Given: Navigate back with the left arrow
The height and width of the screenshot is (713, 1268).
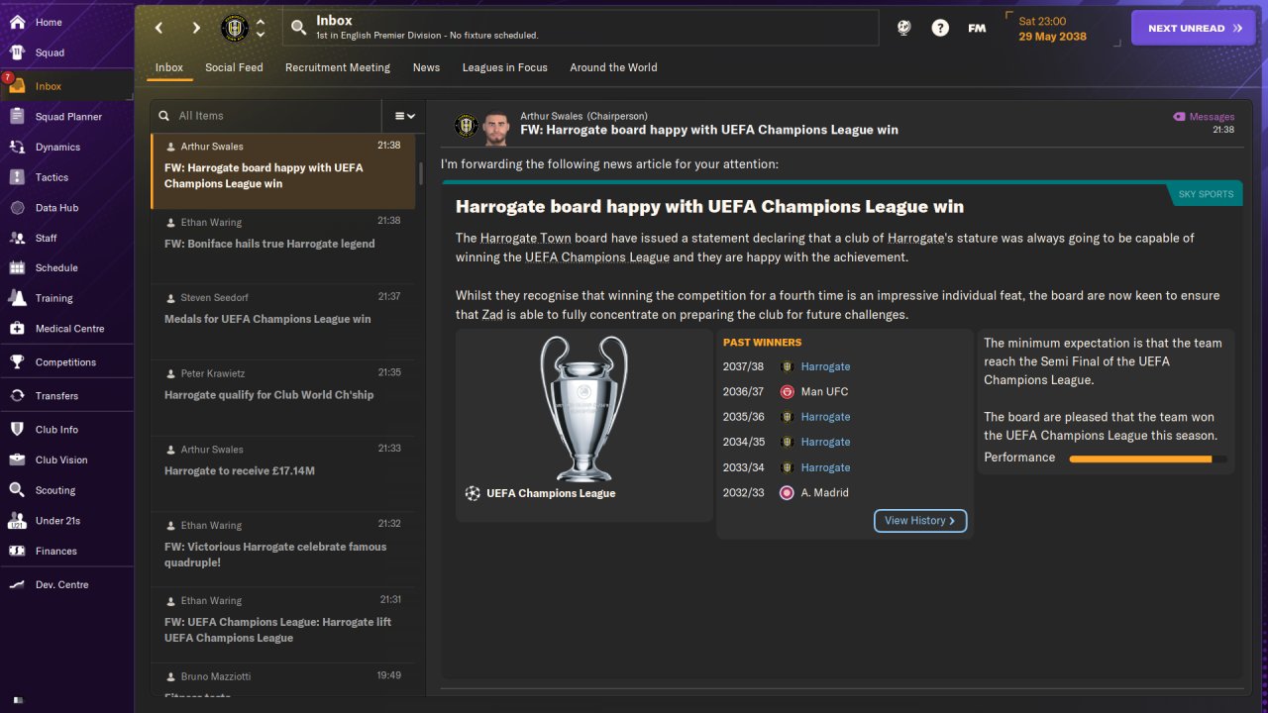Looking at the screenshot, I should coord(158,28).
